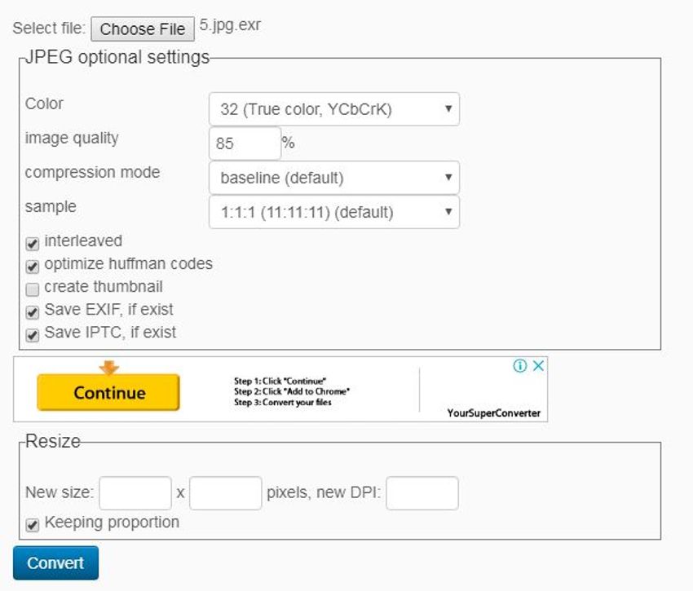Click the new height size field
The width and height of the screenshot is (693, 591).
point(225,493)
